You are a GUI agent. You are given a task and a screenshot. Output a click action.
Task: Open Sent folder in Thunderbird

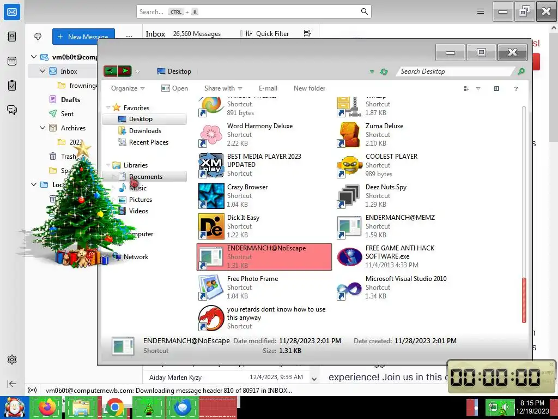67,113
